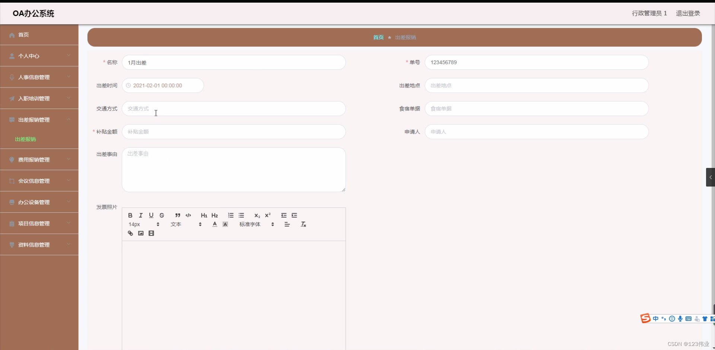Open the code view icon in the editor
Image resolution: width=715 pixels, height=350 pixels.
coord(188,215)
